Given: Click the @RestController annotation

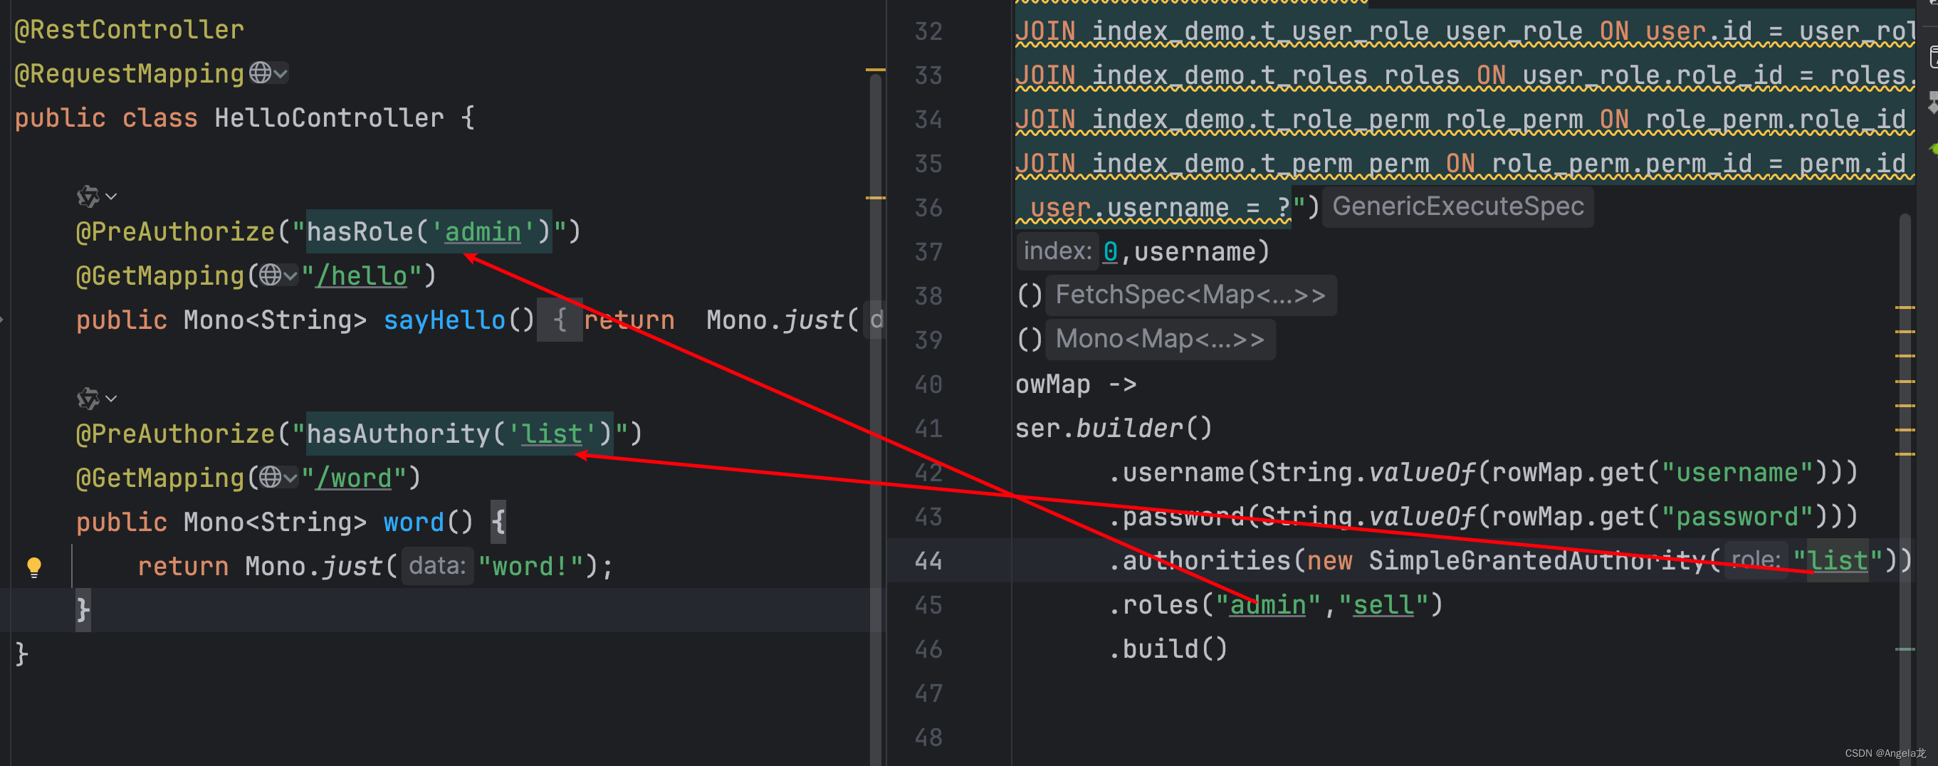Looking at the screenshot, I should tap(130, 30).
